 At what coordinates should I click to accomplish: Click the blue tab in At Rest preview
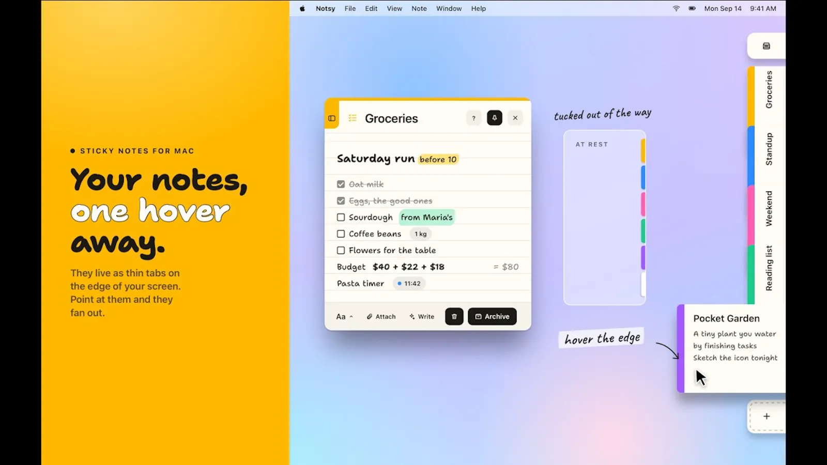point(643,178)
